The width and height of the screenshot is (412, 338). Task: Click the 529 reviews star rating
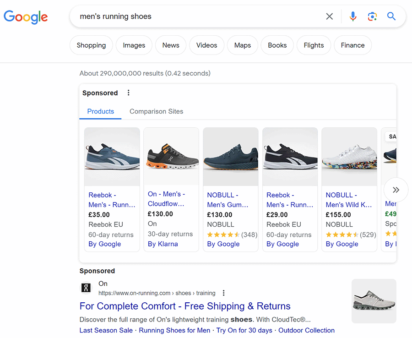(351, 234)
